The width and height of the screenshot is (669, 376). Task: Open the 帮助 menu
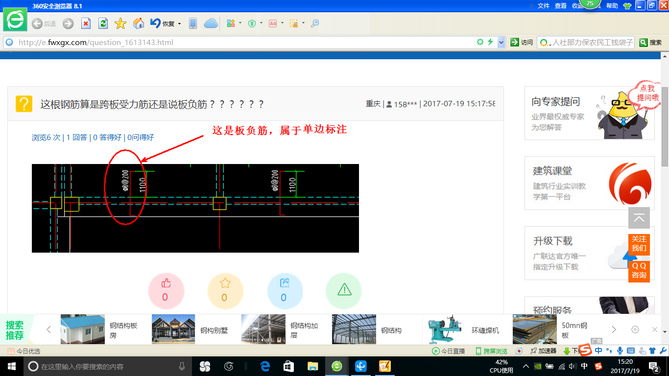tap(612, 6)
